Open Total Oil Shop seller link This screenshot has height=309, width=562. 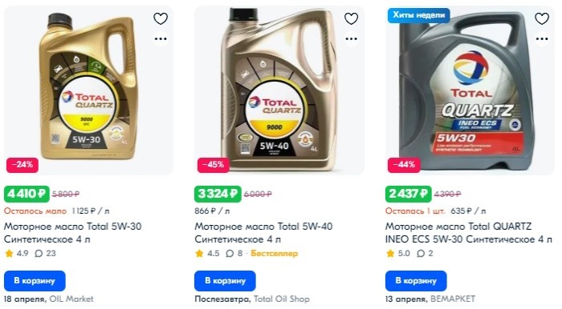282,299
